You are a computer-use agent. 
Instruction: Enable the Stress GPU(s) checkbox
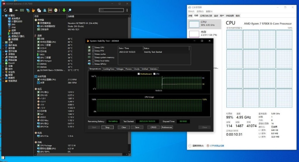coord(93,64)
